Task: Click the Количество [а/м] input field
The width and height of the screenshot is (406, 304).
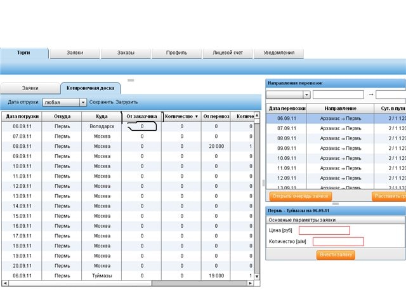Action: (338, 242)
